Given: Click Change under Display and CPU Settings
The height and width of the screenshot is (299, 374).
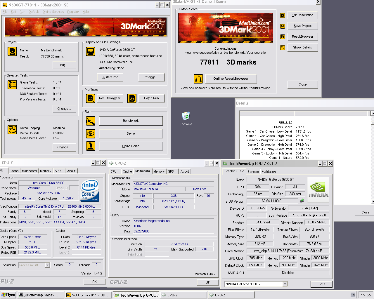Looking at the screenshot, I should tap(151, 77).
